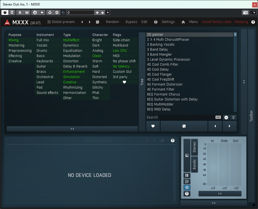Viewport: 258px width, 209px height.
Task: Click the Random button
Action: pyautogui.click(x=112, y=22)
